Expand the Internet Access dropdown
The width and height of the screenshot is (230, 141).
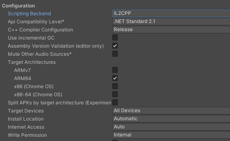click(171, 127)
